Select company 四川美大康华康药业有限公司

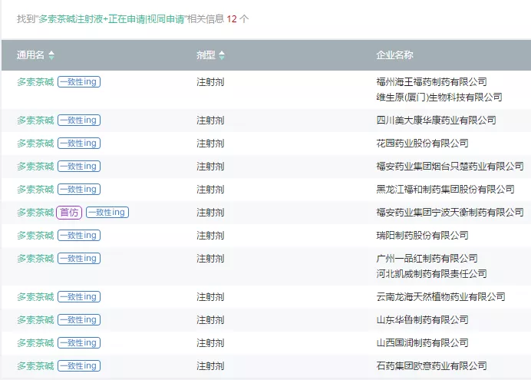coord(436,121)
